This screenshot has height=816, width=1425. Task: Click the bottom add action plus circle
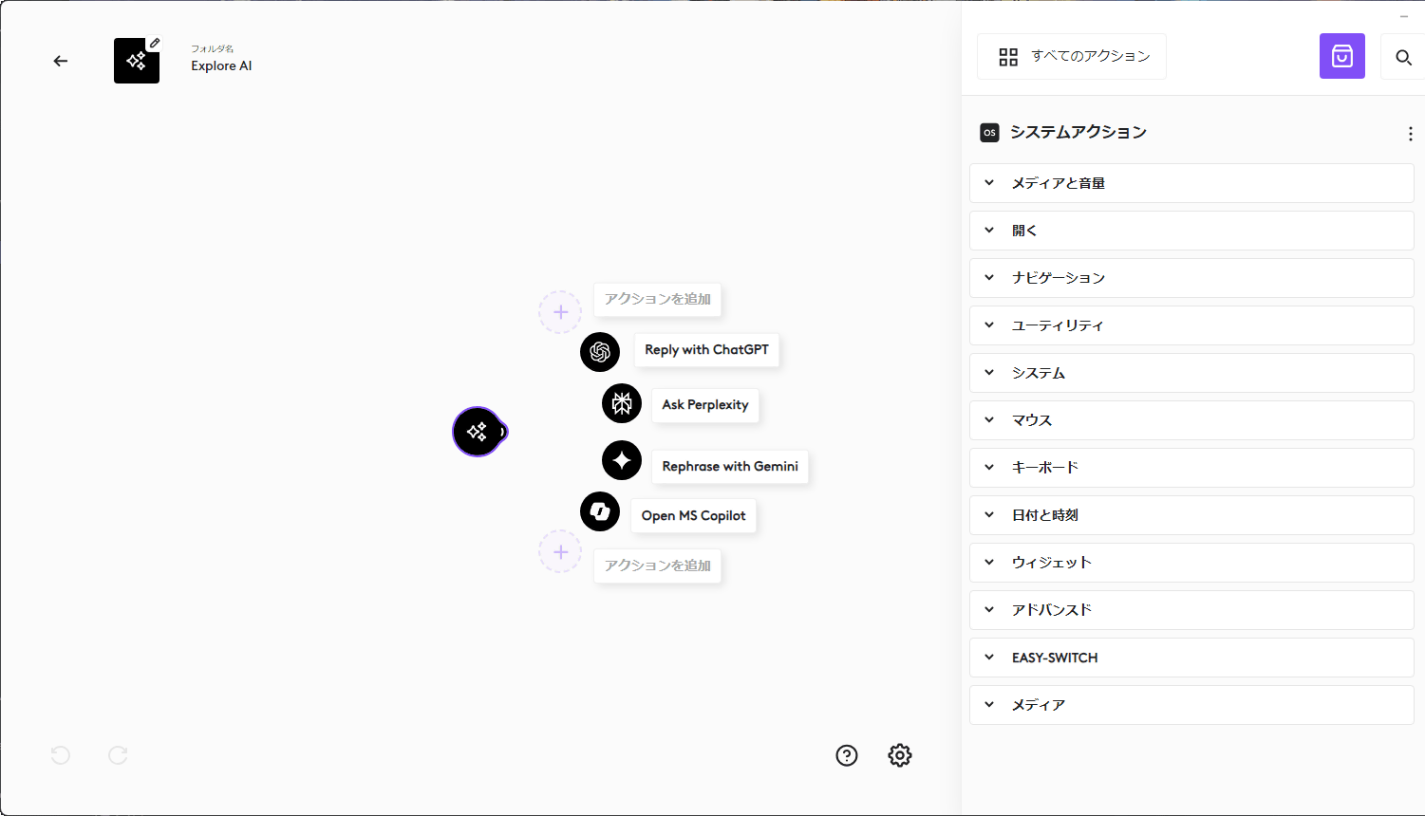pyautogui.click(x=560, y=552)
